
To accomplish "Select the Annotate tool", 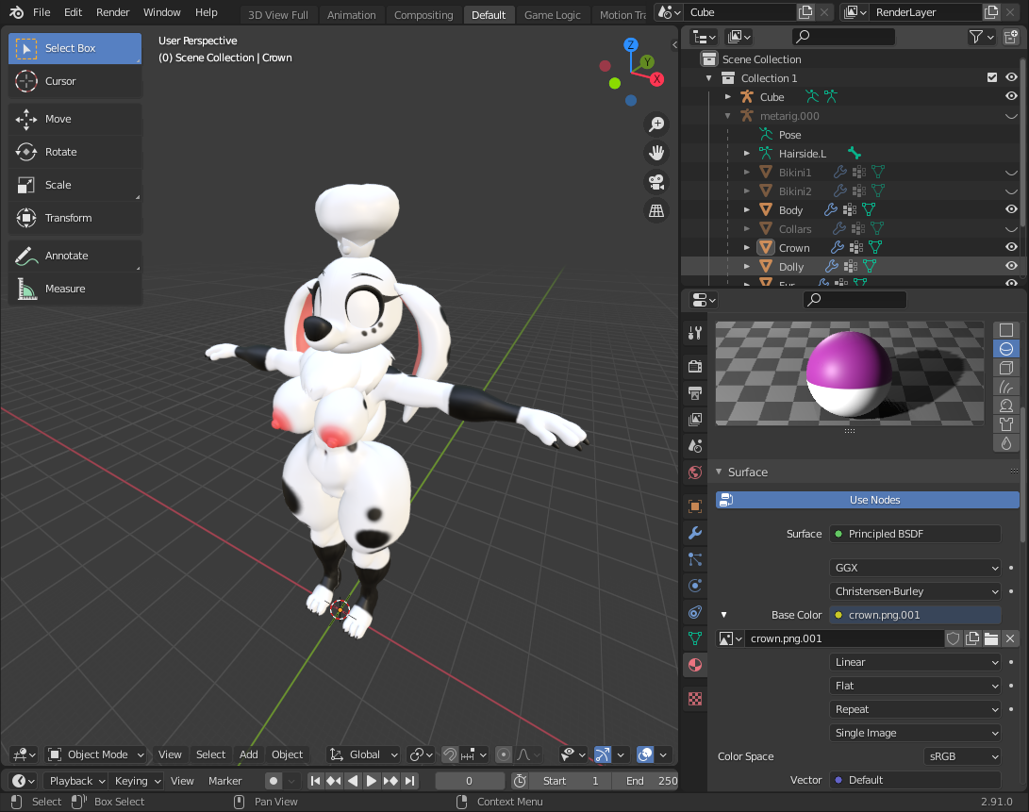I will coord(75,256).
